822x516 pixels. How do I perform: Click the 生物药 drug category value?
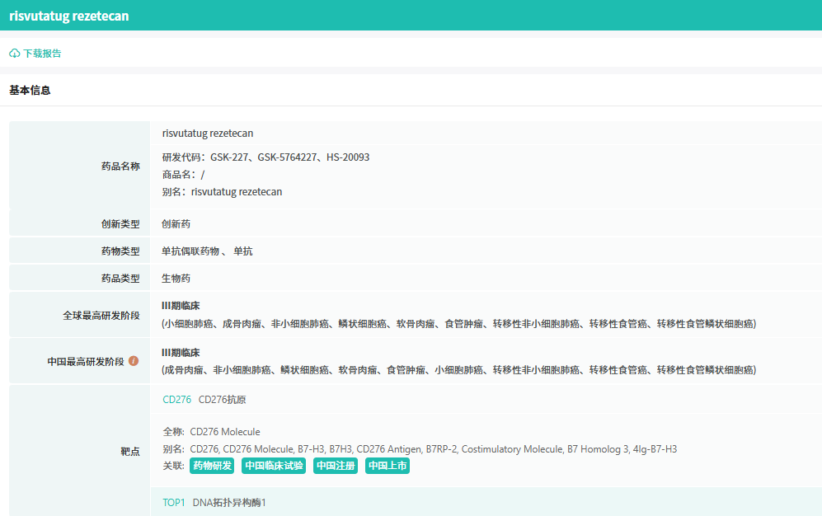coord(176,278)
